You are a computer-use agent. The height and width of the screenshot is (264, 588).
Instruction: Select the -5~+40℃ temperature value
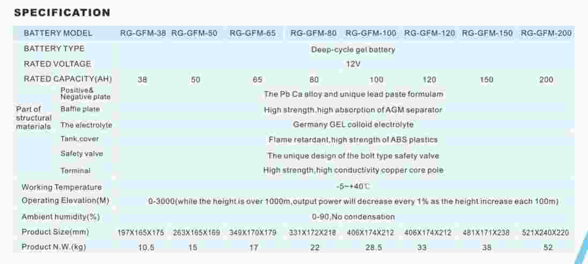[353, 186]
